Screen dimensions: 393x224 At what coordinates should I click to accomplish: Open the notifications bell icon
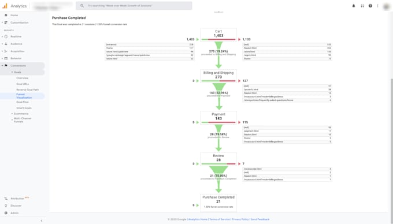tap(354, 6)
